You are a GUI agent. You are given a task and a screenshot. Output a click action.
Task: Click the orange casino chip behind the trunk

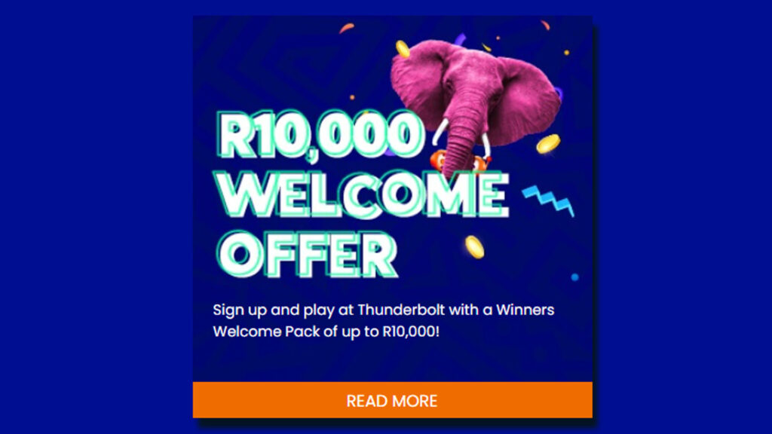[x=443, y=161]
